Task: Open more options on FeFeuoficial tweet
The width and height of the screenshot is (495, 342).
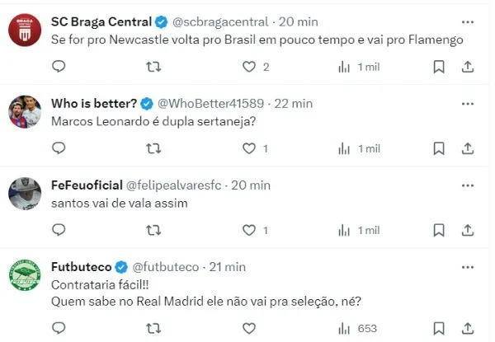Action: tap(468, 184)
